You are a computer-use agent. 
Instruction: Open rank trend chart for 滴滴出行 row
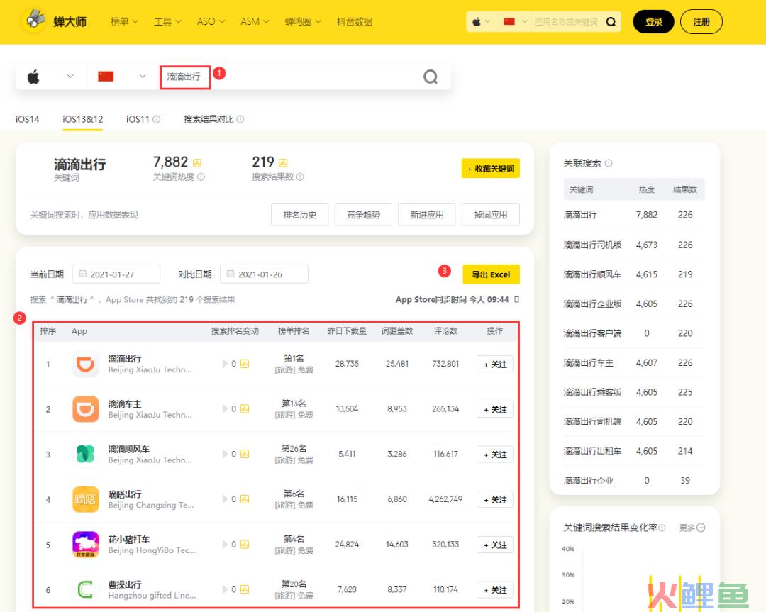coord(245,364)
